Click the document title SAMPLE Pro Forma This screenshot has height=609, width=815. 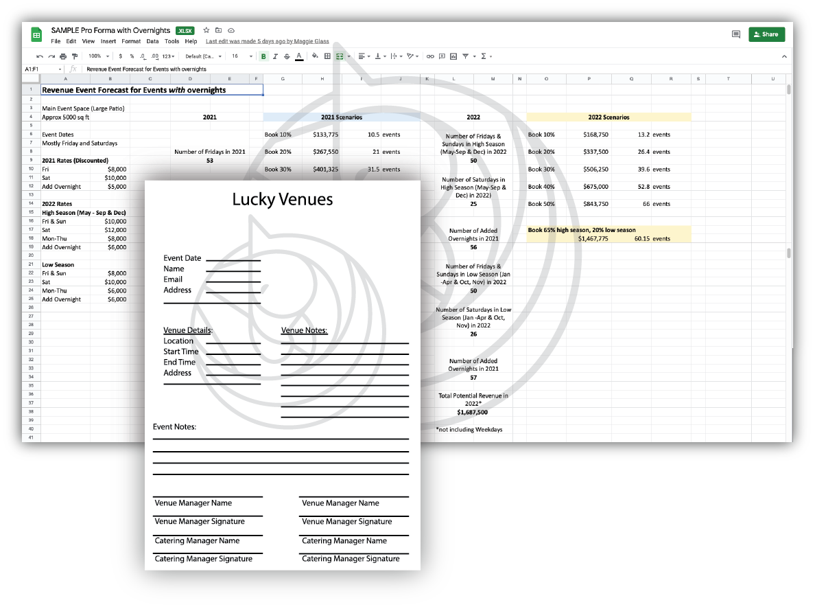coord(110,30)
